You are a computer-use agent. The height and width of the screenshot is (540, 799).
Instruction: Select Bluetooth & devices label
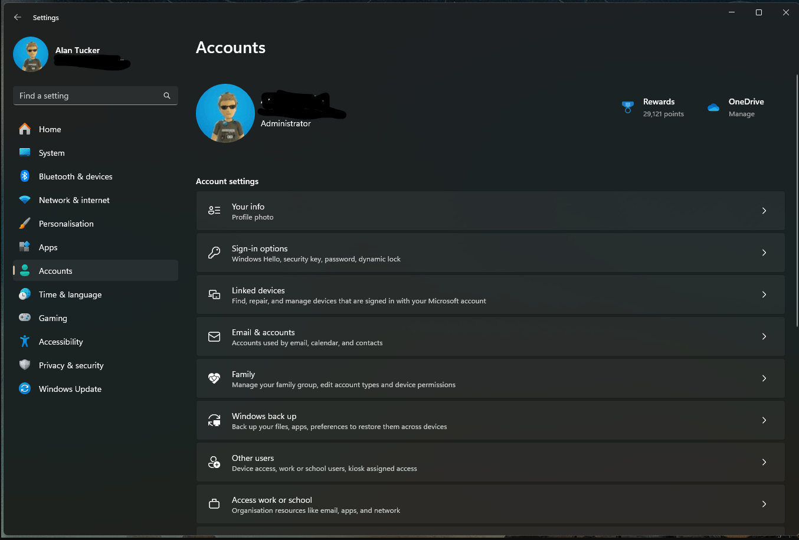(76, 176)
